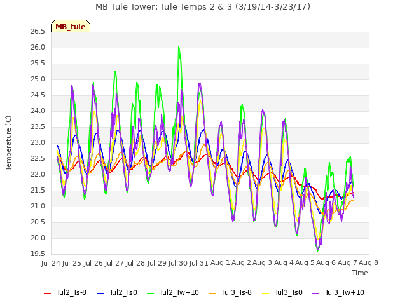Click the 22.0 y-axis tick label
407x305 pixels.
click(38, 175)
